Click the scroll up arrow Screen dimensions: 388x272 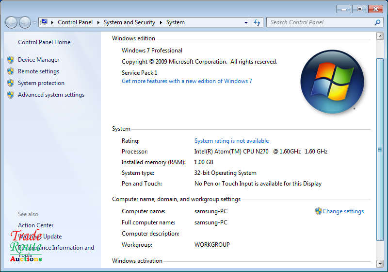380,36
